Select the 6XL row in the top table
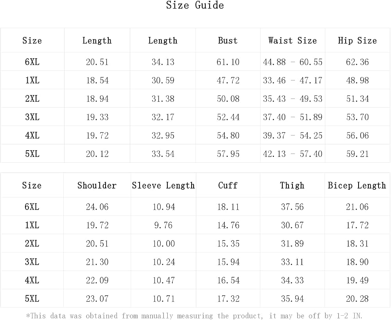391x320 pixels. tap(195, 61)
